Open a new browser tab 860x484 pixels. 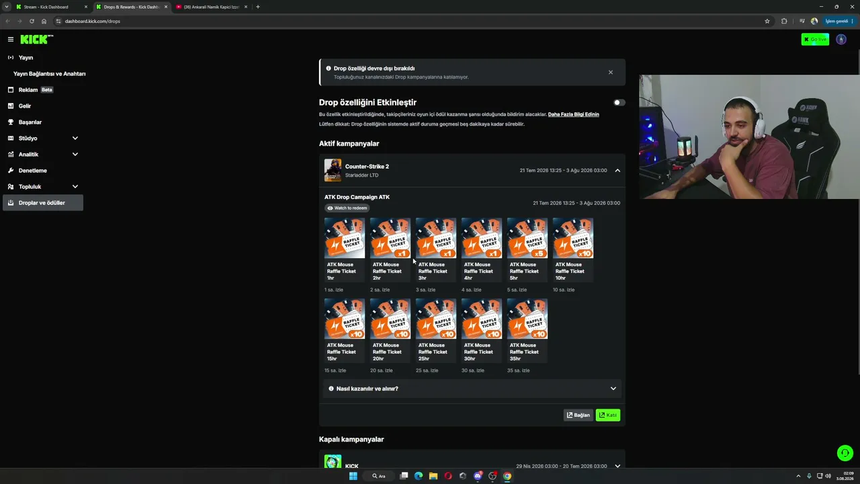[x=258, y=7]
